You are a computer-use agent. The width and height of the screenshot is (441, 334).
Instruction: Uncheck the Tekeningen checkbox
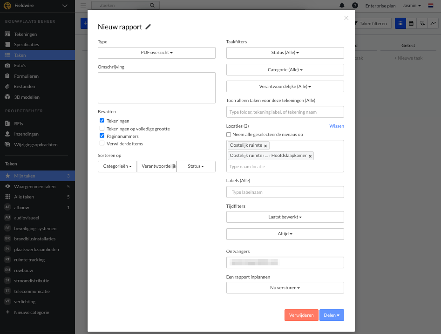[x=102, y=121]
